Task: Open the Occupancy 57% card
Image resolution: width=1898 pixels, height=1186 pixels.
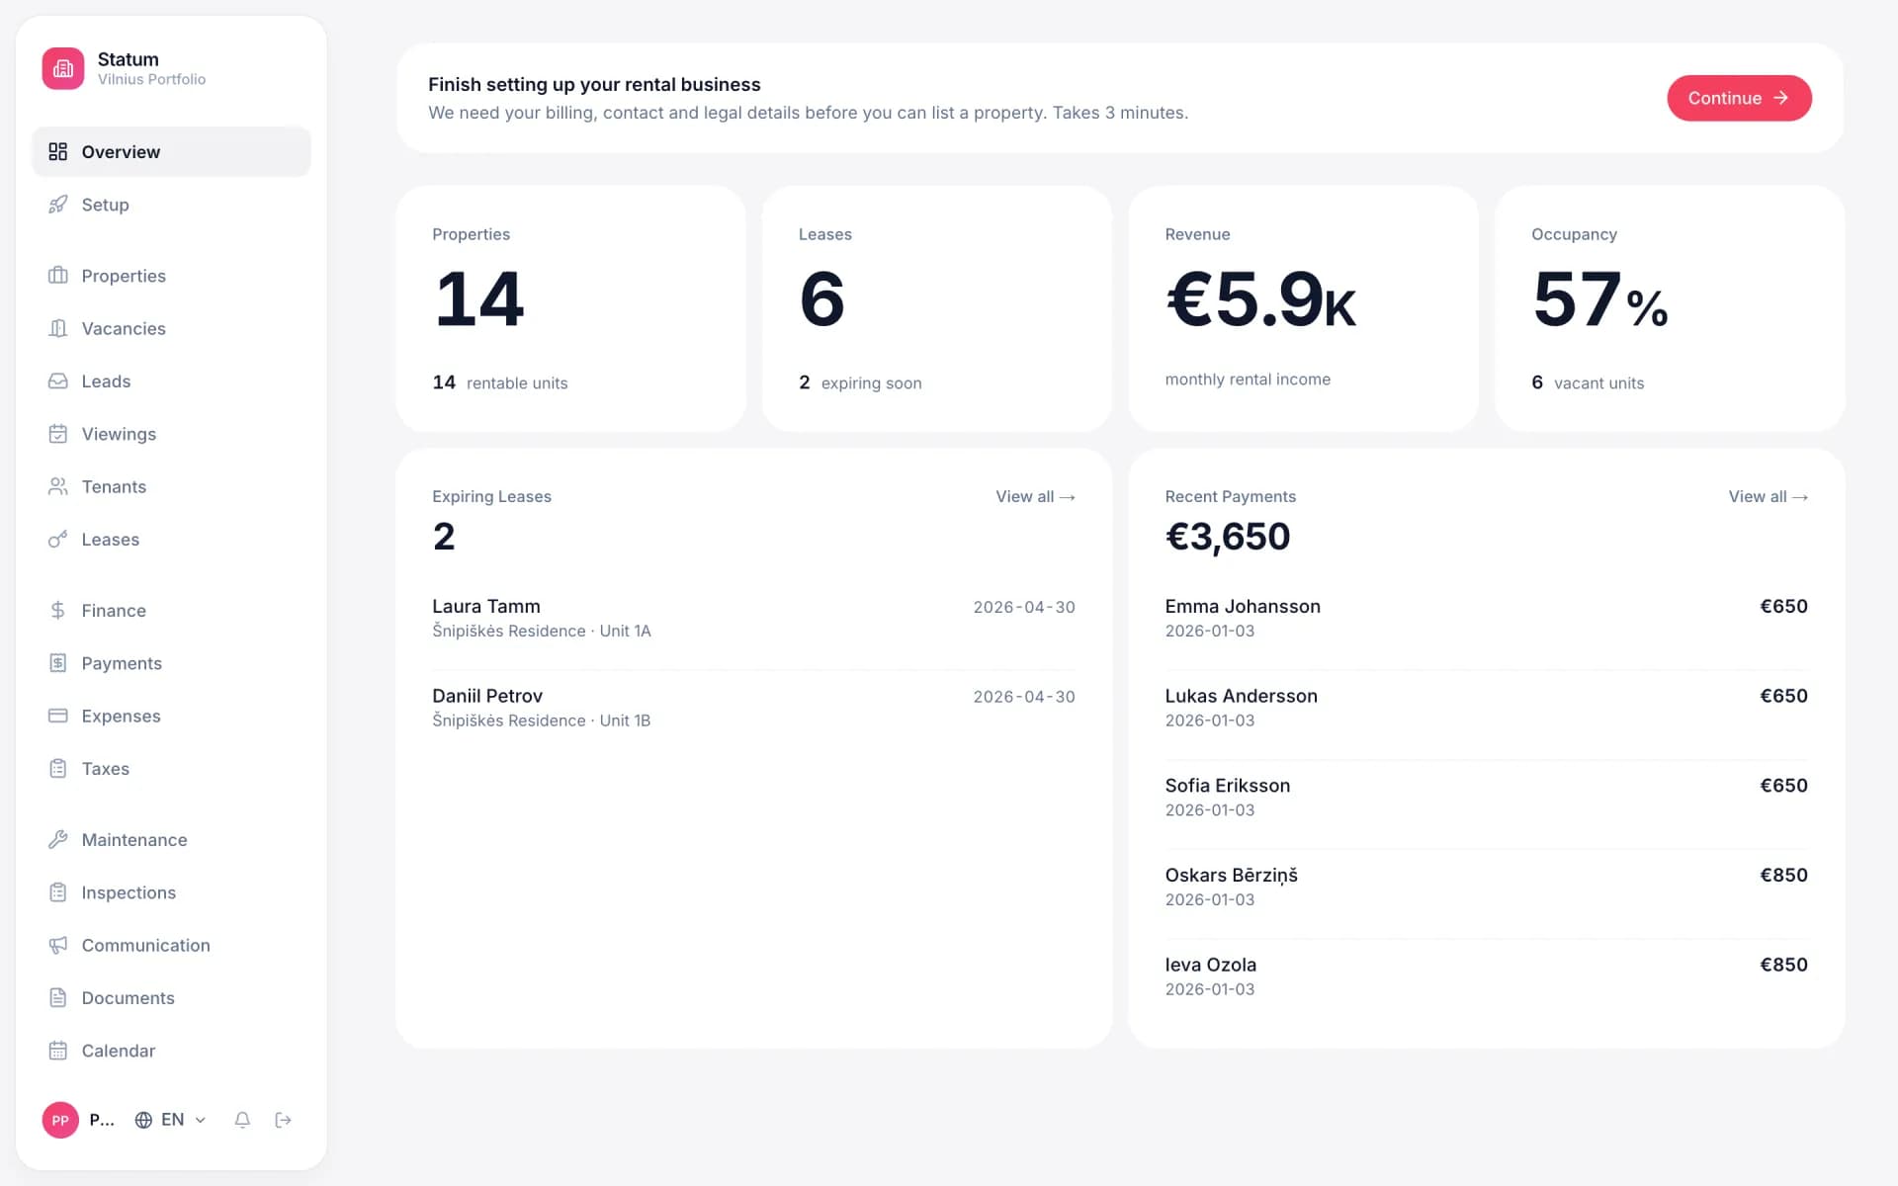Action: coord(1670,308)
